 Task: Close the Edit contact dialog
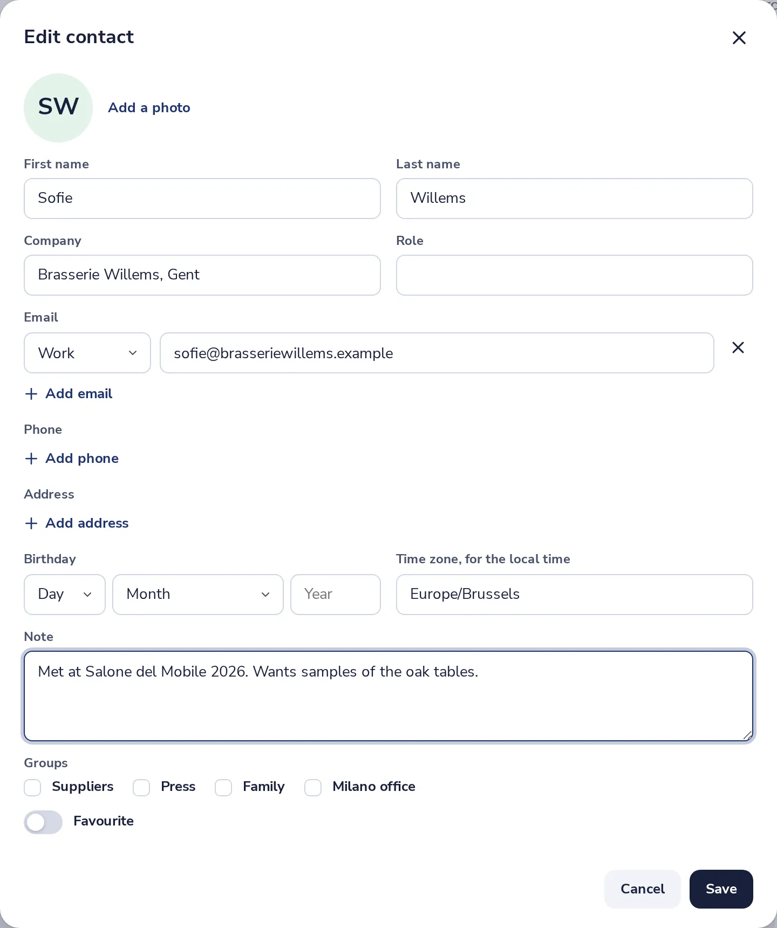pos(739,38)
